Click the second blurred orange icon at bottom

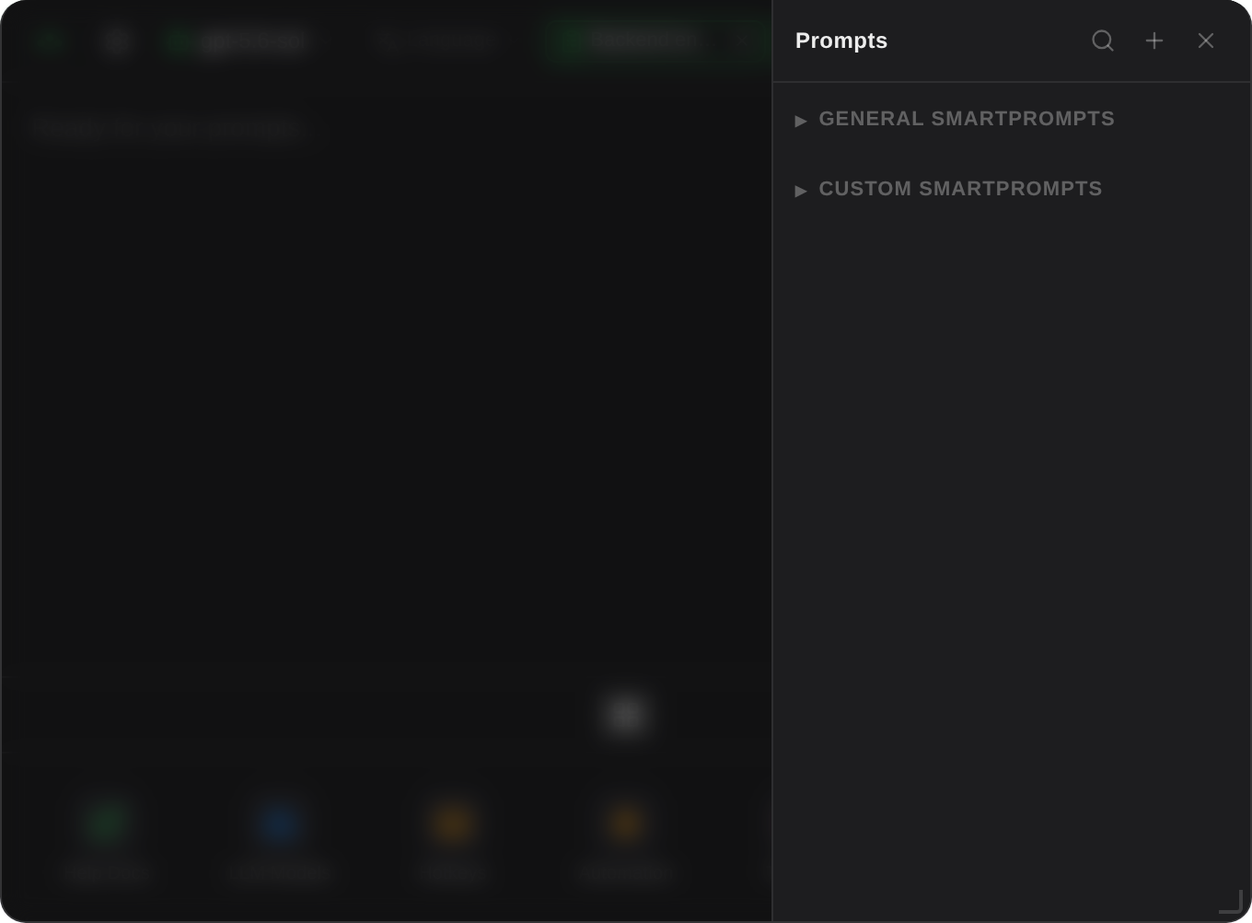click(626, 823)
